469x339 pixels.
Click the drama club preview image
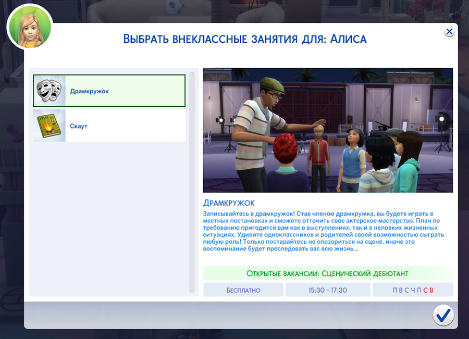(x=328, y=130)
